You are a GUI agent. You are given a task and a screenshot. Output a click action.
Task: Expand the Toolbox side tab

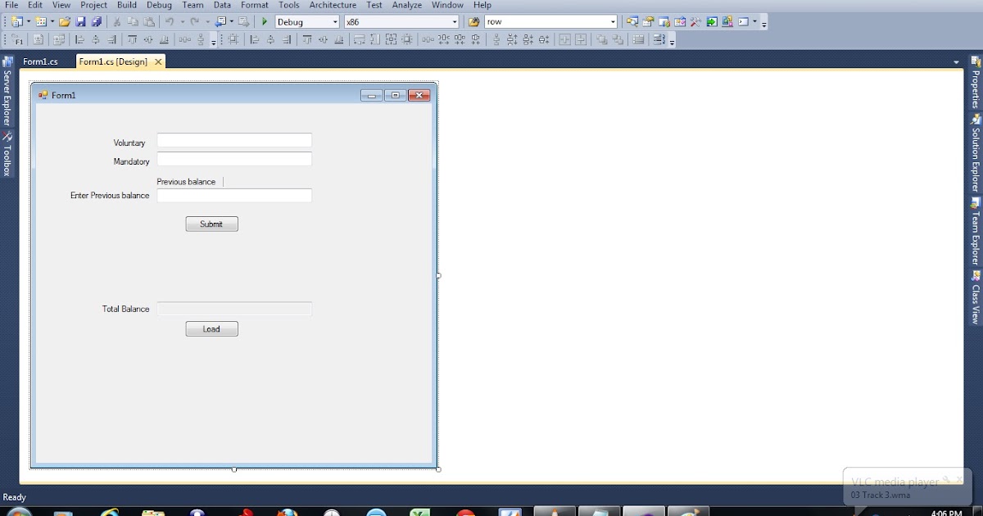7,154
